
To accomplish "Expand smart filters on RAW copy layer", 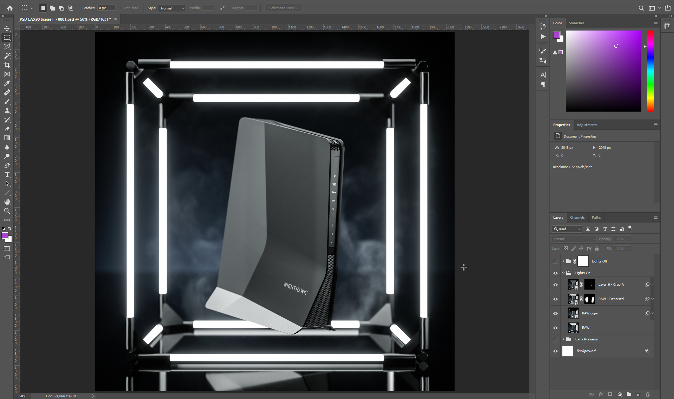I will point(653,313).
